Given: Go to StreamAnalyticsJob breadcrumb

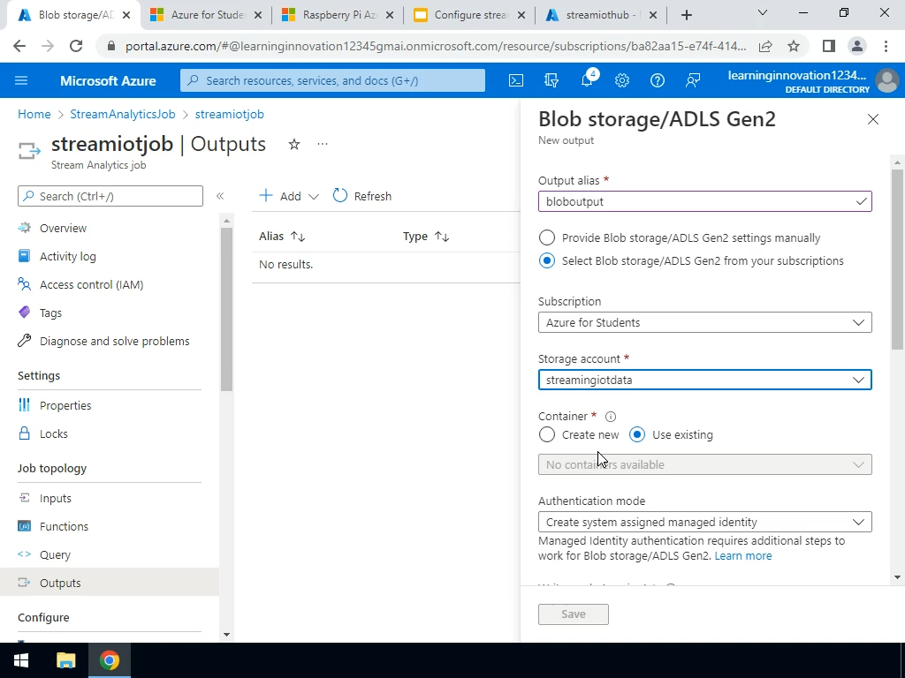Looking at the screenshot, I should (x=122, y=114).
